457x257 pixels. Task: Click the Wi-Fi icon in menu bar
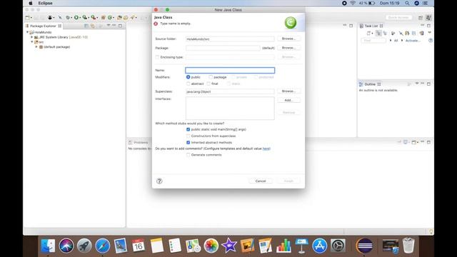pyautogui.click(x=353, y=3)
